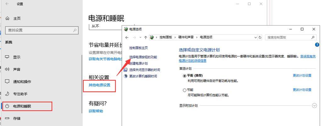This screenshot has width=322, height=126.
Task: Open 通知和操作 notifications settings
Action: tap(22, 82)
